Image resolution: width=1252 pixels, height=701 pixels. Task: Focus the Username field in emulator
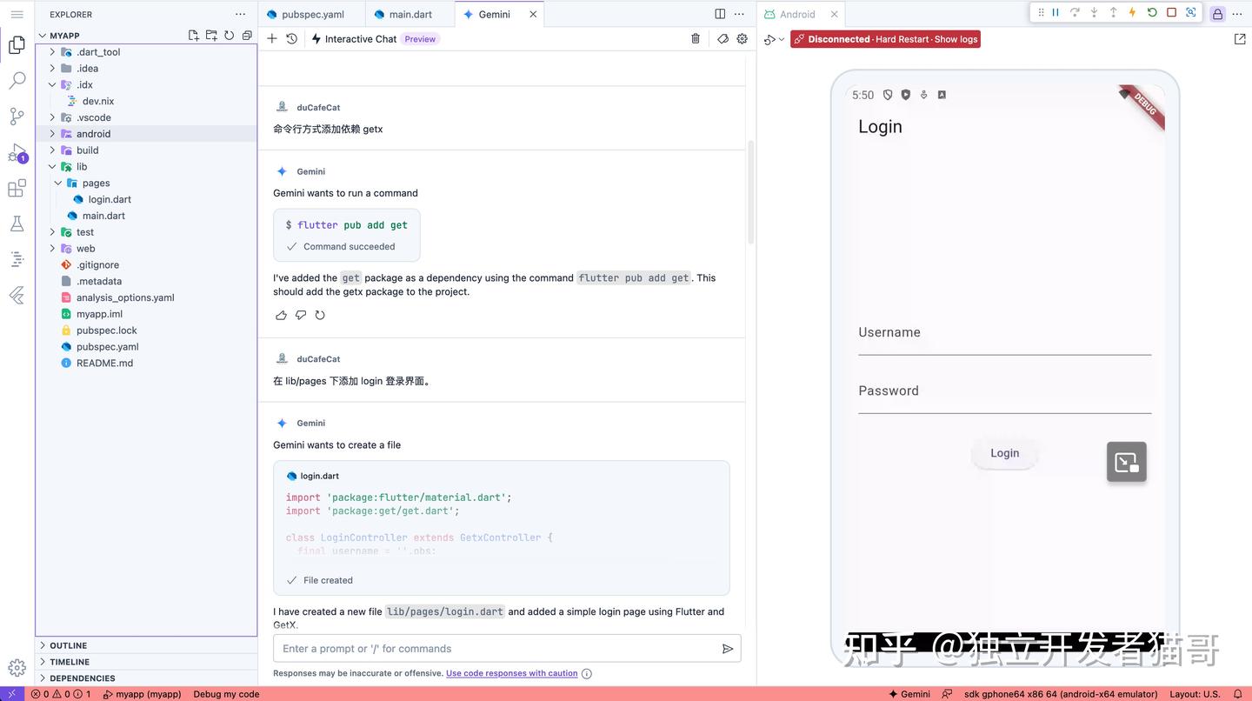pos(1004,333)
